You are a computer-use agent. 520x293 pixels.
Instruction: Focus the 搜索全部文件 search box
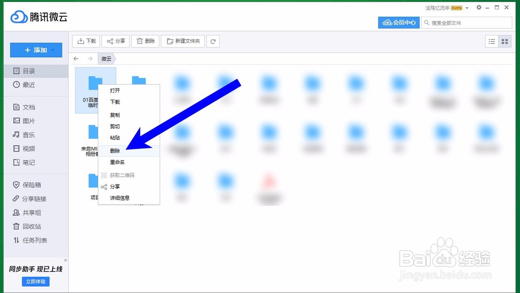pyautogui.click(x=466, y=22)
